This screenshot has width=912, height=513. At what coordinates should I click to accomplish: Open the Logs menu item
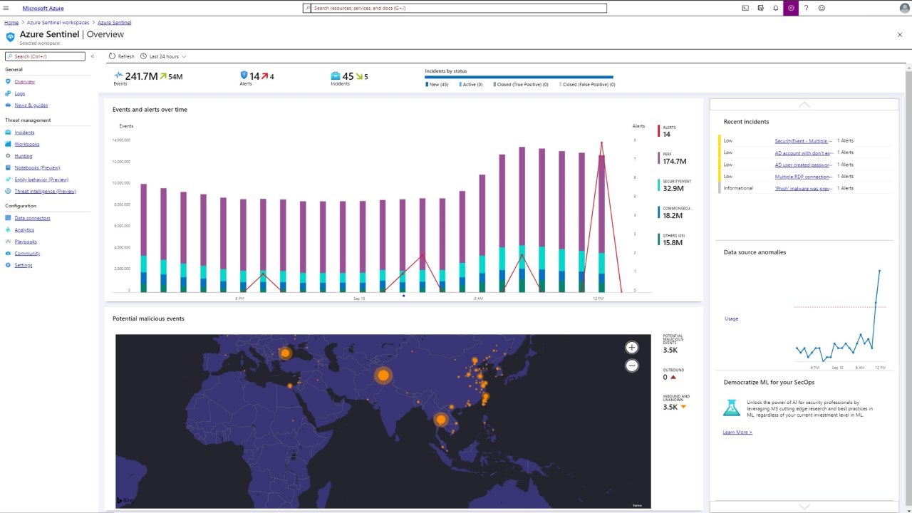coord(20,93)
